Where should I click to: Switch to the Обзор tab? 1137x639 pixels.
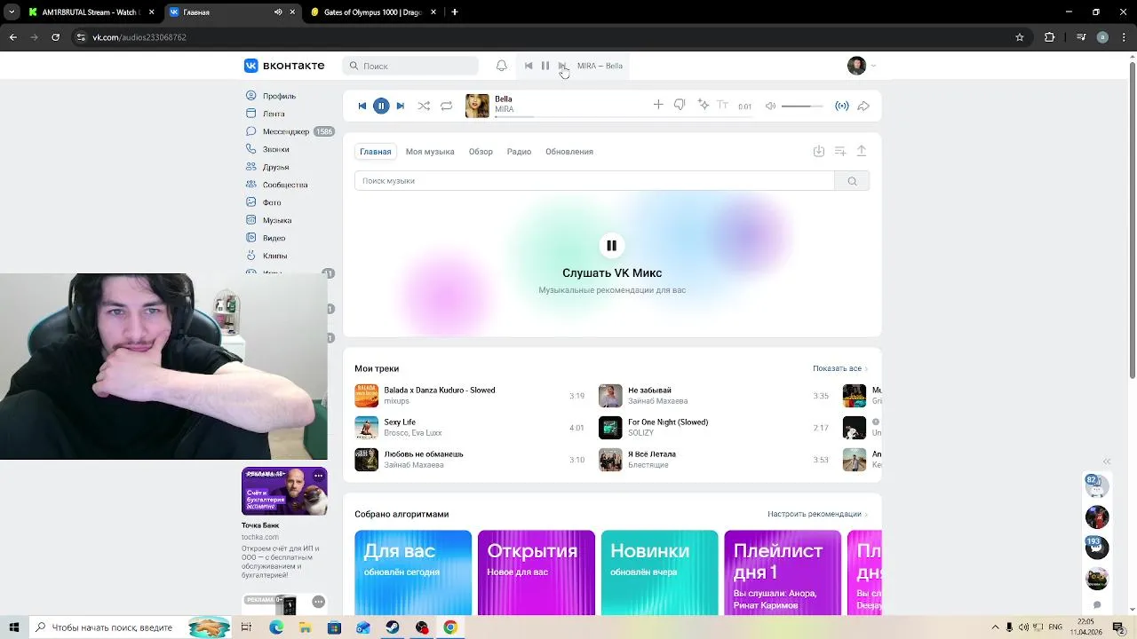tap(481, 152)
